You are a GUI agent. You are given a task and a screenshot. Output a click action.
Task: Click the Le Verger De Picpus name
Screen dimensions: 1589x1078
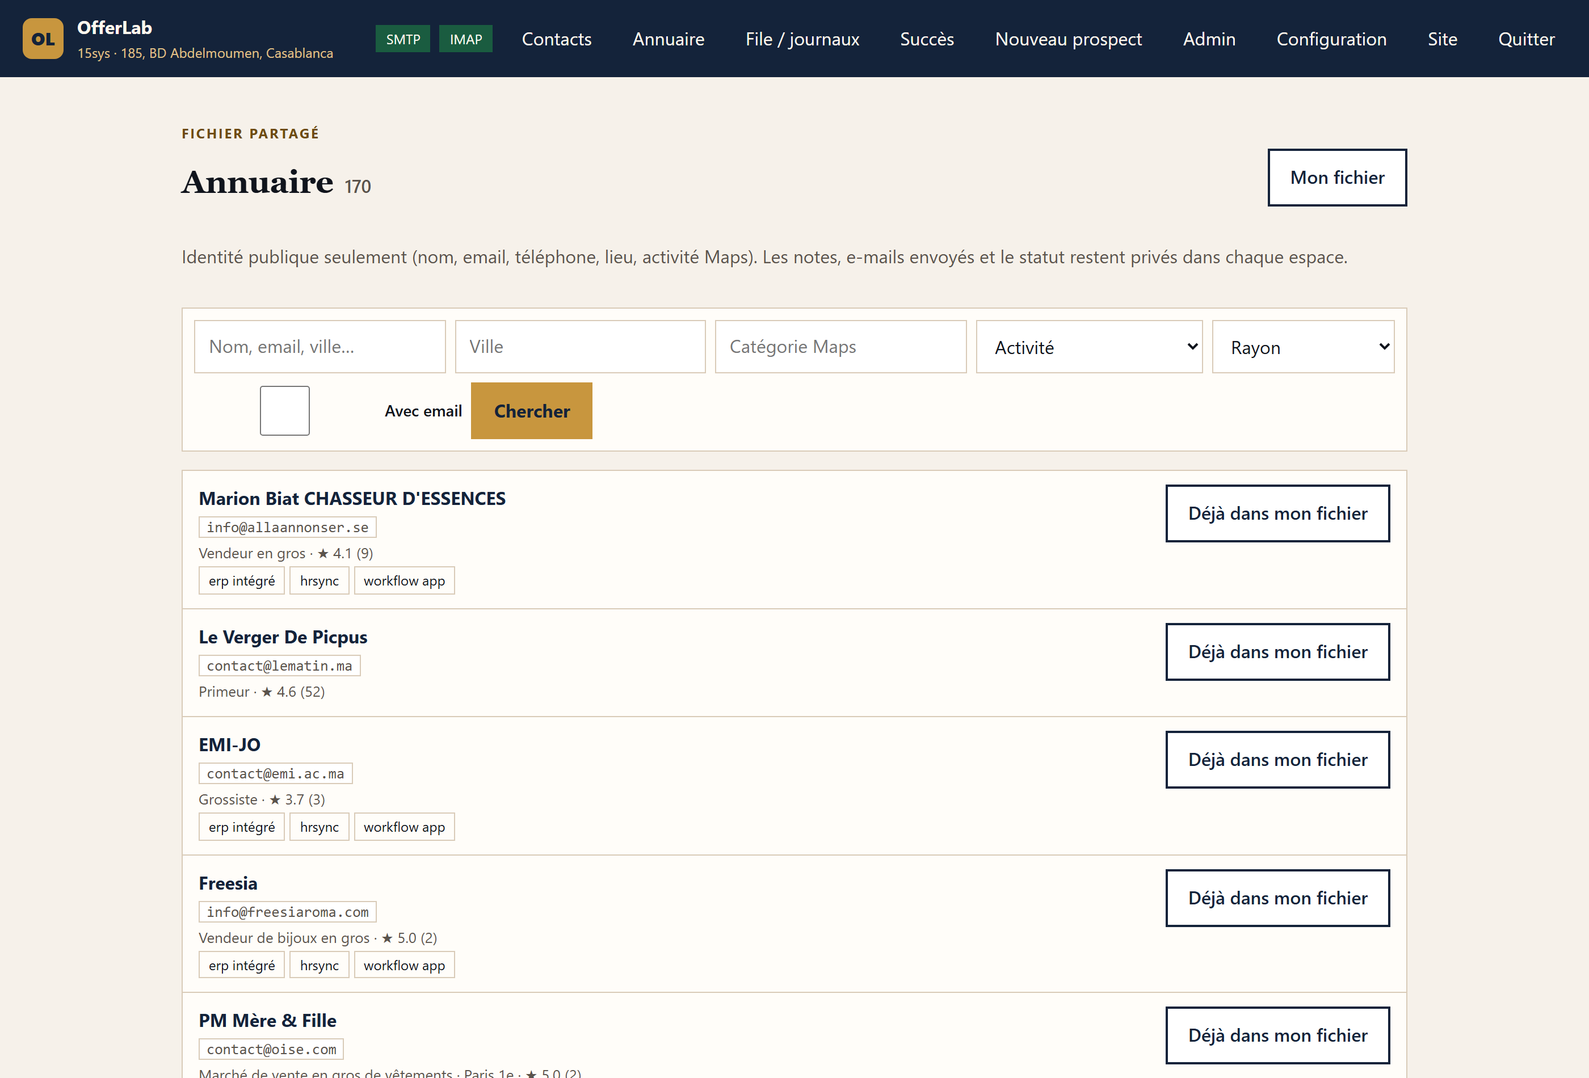(283, 637)
